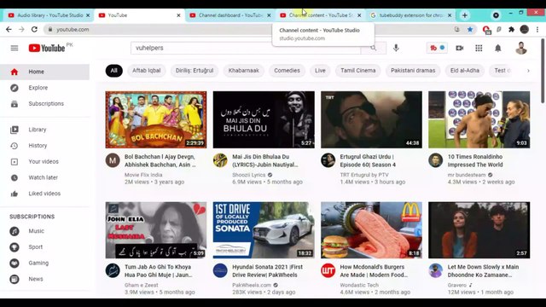546x307 pixels.
Task: Close the Audio library tab
Action: [88, 15]
